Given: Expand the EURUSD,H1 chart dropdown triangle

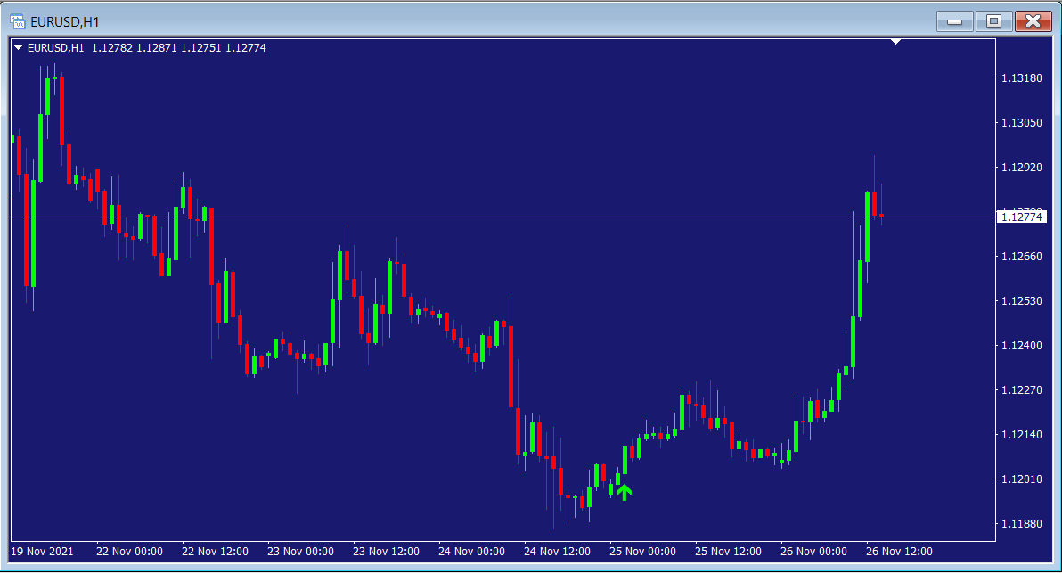Looking at the screenshot, I should [x=18, y=48].
